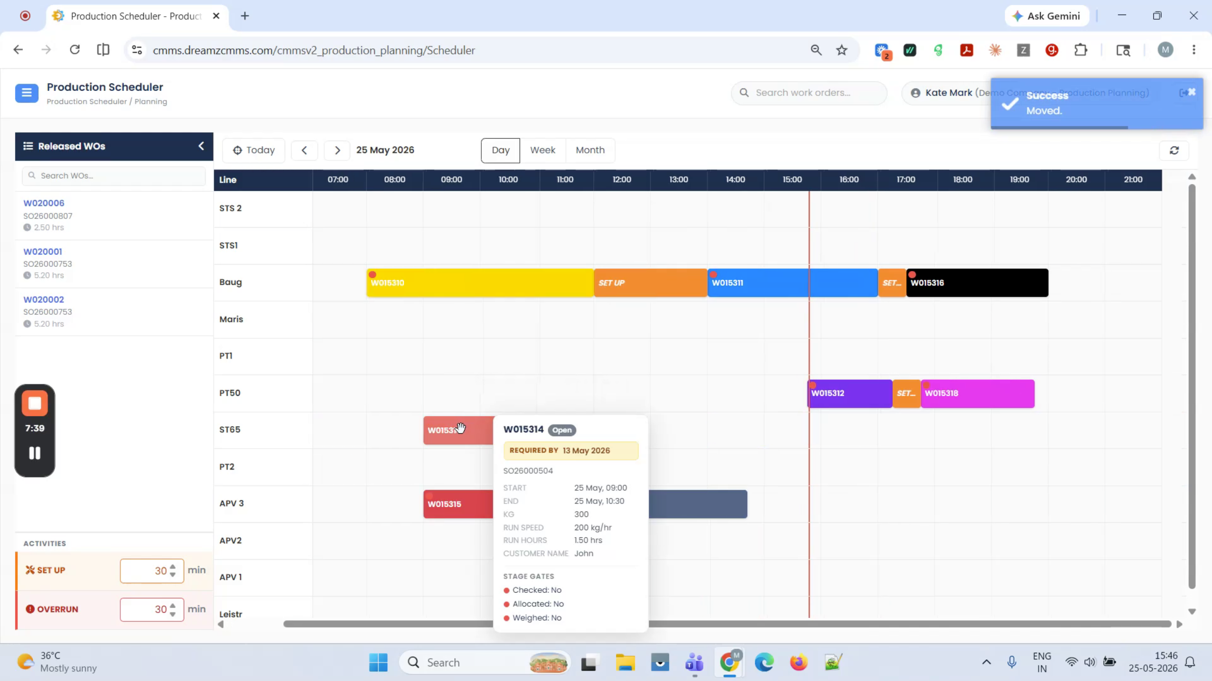Click the Today button
The height and width of the screenshot is (681, 1212).
pyautogui.click(x=254, y=150)
